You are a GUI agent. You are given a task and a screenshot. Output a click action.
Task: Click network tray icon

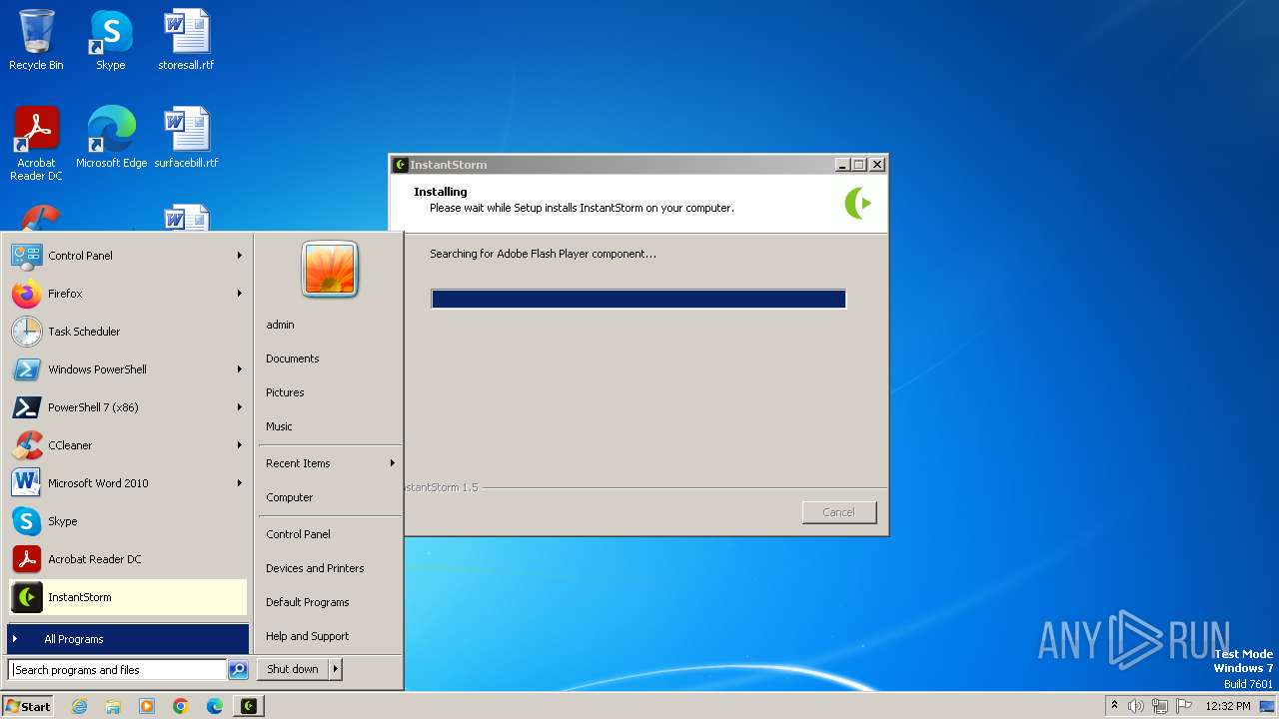pos(1160,706)
